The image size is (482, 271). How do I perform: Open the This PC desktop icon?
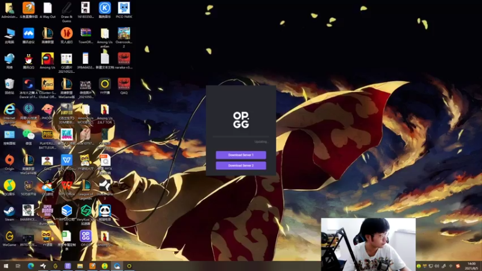9,36
